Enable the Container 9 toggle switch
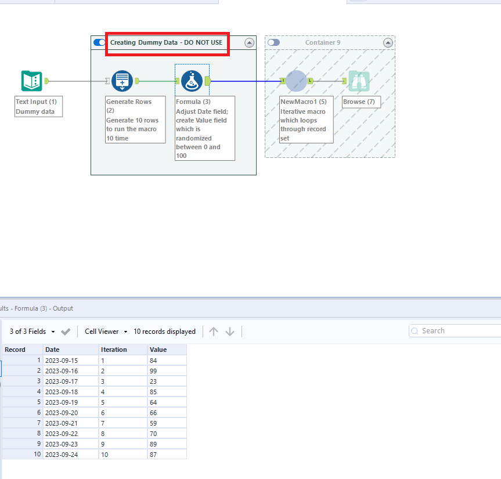 pyautogui.click(x=273, y=42)
